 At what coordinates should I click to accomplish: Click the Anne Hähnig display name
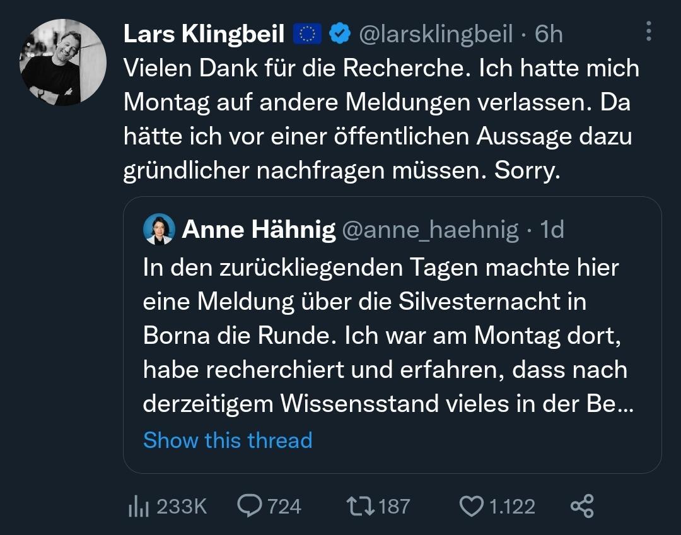259,230
